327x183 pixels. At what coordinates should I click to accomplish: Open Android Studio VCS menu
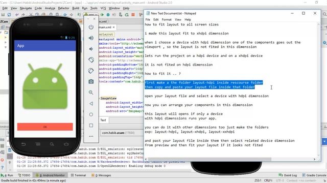coord(103,8)
